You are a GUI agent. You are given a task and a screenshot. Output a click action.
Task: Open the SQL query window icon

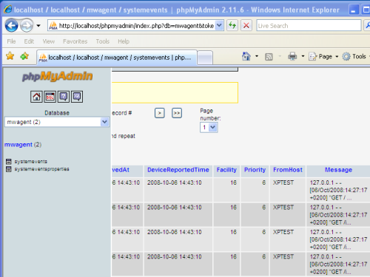click(x=50, y=97)
